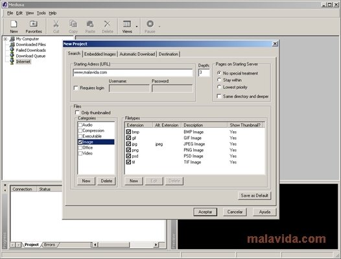Check the Audio category checkbox
This screenshot has height=259, width=341.
80,125
